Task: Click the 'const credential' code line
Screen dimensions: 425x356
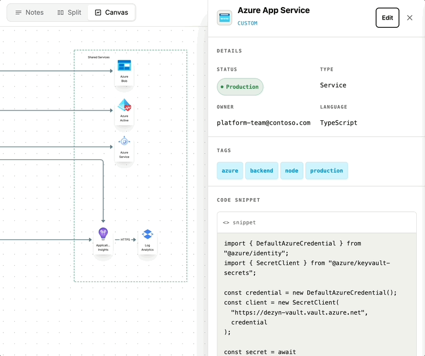Action: point(311,293)
